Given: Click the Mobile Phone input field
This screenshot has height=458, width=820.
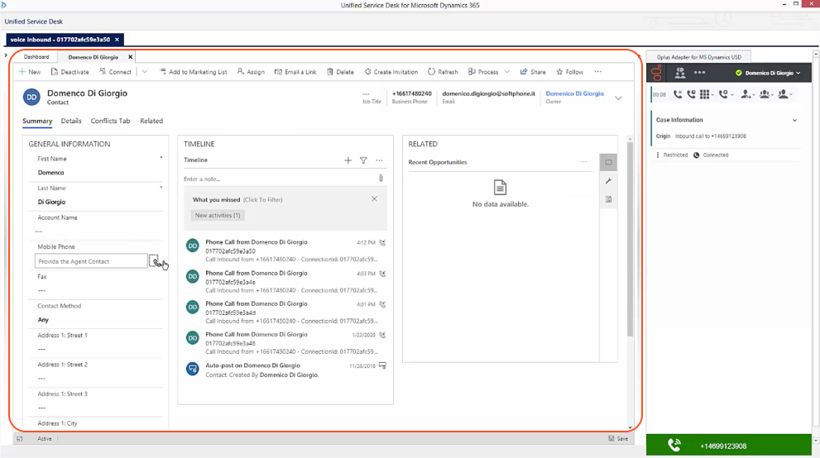Looking at the screenshot, I should point(91,261).
